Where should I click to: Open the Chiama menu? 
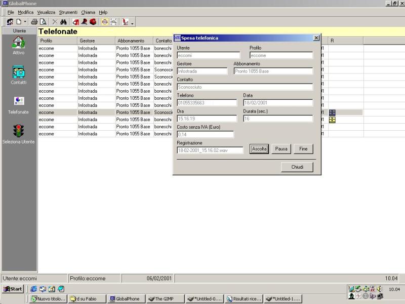(x=88, y=12)
